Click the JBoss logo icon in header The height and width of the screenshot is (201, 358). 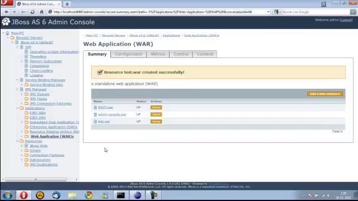(6, 22)
